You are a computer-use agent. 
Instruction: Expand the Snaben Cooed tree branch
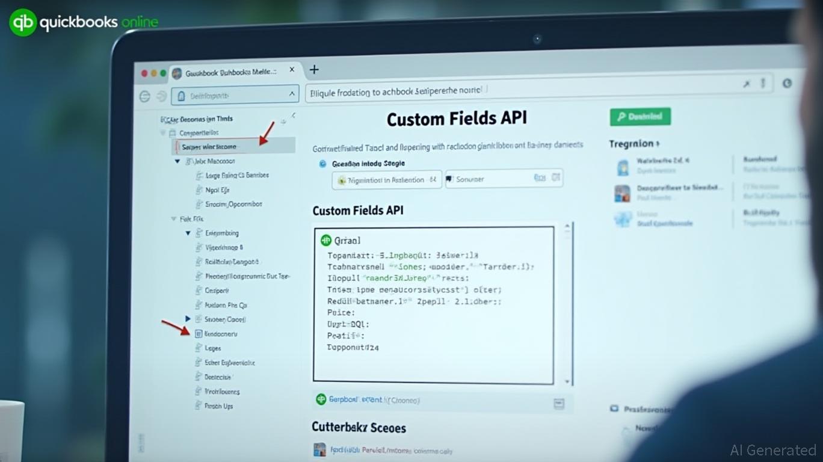[x=188, y=319]
